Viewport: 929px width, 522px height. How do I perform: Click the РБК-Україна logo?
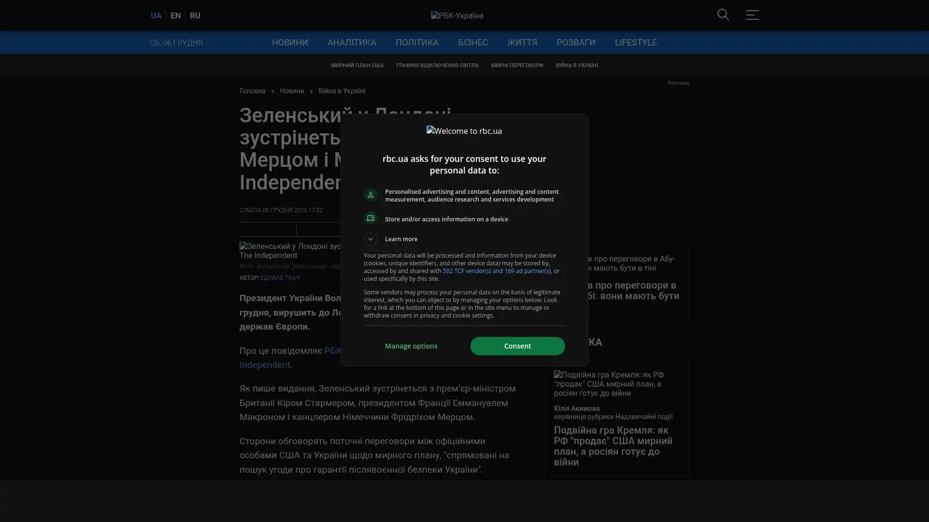(x=457, y=15)
